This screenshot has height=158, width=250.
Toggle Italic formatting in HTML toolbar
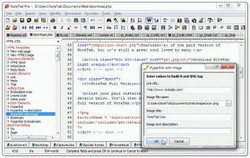62,27
